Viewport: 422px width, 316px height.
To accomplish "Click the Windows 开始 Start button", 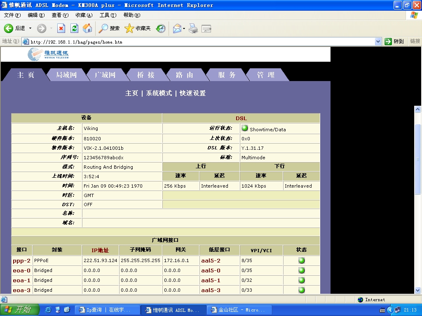I will tap(19, 310).
